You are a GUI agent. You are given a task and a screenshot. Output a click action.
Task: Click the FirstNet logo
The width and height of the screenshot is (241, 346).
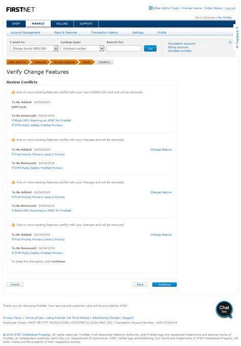coord(20,10)
